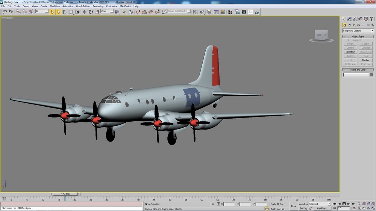Click the Key Filters button

(x=322, y=208)
